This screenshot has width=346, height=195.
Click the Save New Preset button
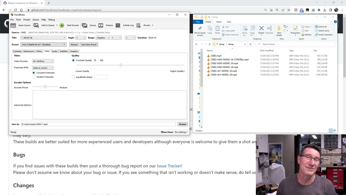(x=89, y=45)
